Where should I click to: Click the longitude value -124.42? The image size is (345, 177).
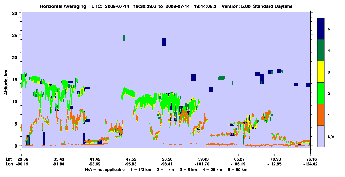tap(310, 164)
